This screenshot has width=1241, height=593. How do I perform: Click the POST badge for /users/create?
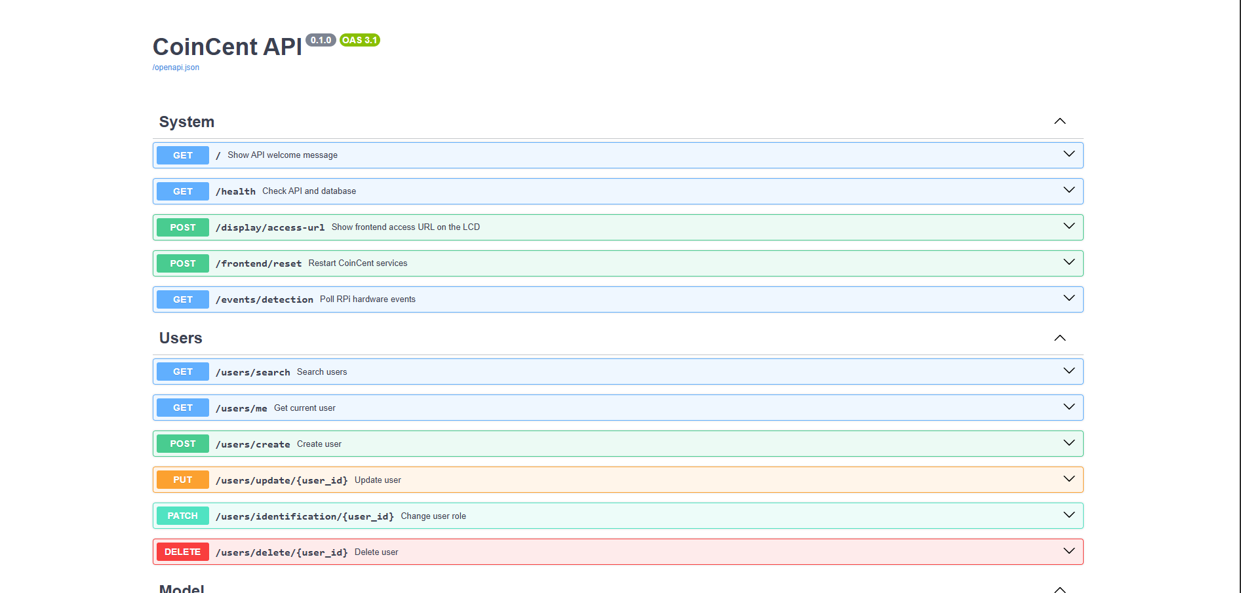183,444
